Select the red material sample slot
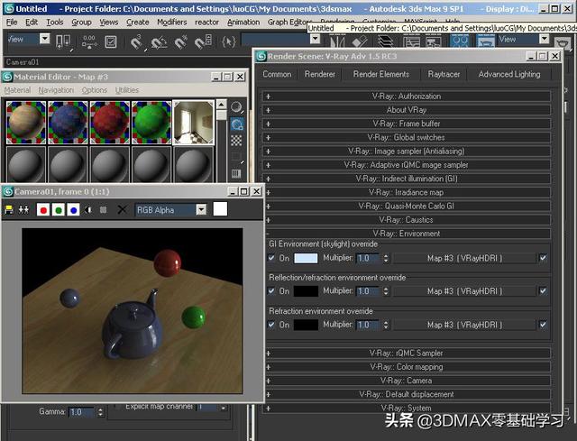This screenshot has width=577, height=441. (x=110, y=123)
